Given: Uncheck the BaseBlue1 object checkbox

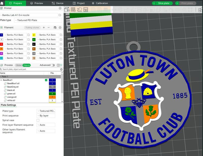Looking at the screenshot, I should [x=46, y=80].
